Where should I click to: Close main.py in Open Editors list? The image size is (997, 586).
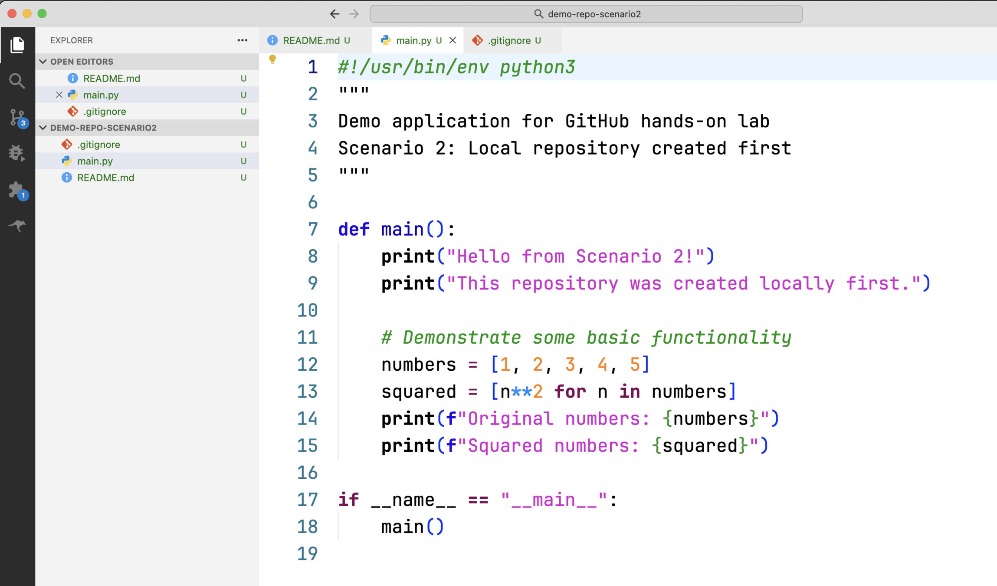pos(59,95)
